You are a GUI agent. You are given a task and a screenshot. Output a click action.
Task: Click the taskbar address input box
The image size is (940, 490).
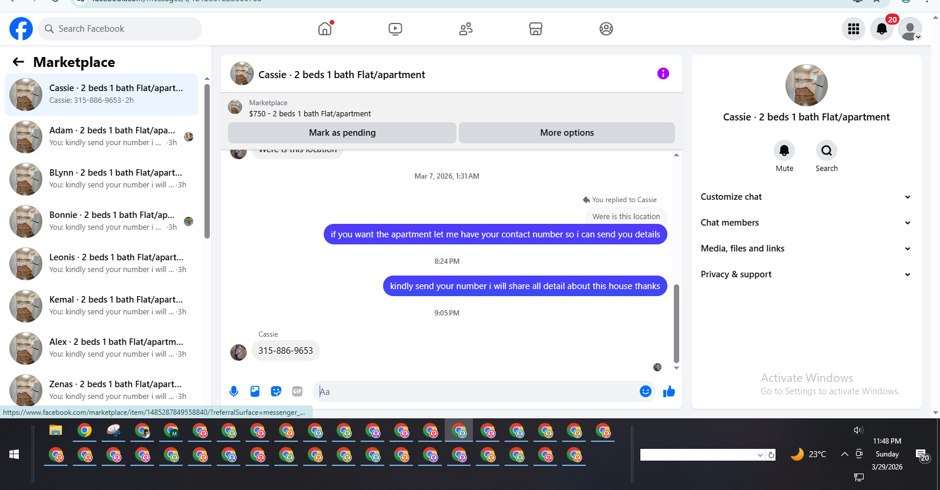[697, 455]
